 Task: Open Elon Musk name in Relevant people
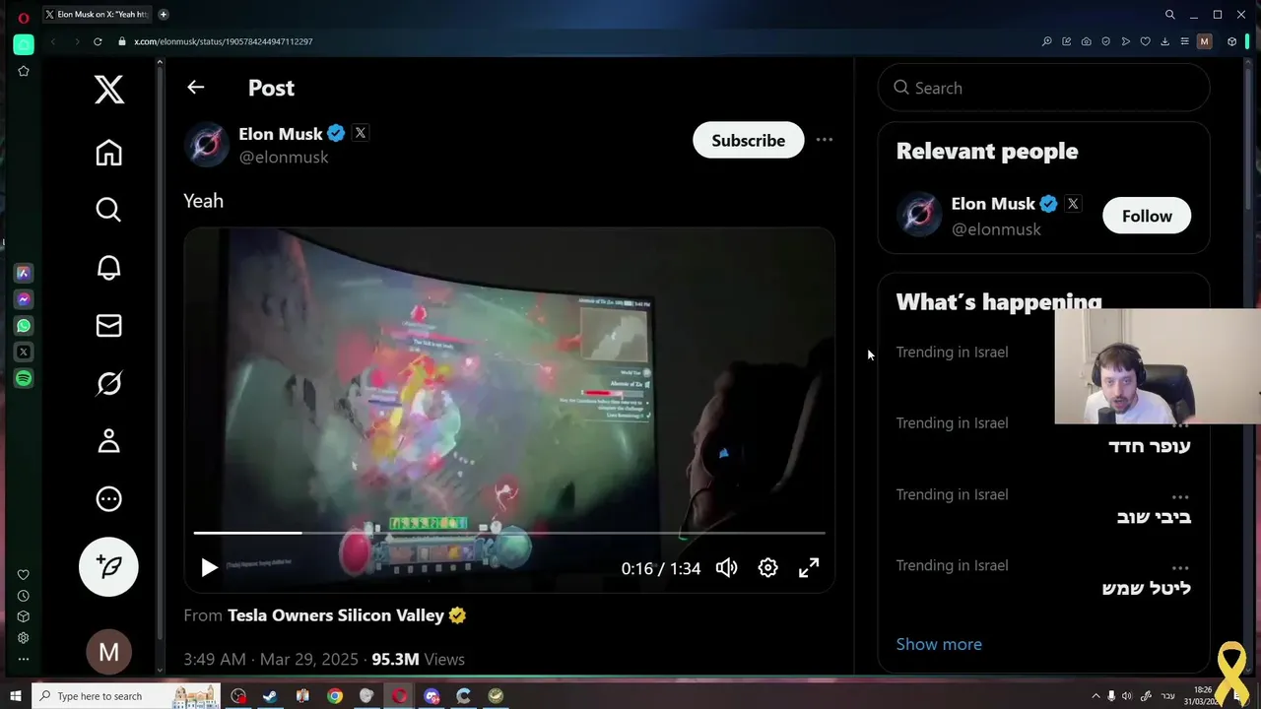pos(993,204)
